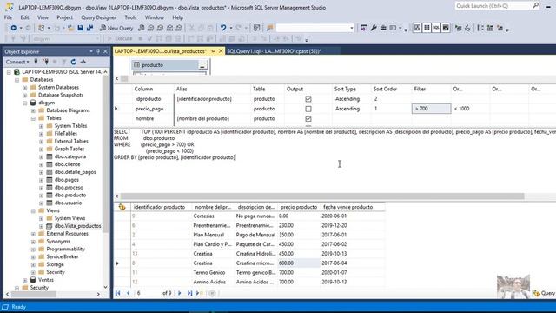Image resolution: width=556 pixels, height=313 pixels.
Task: Switch to the SQLQuery1.sql tab
Action: coord(274,51)
